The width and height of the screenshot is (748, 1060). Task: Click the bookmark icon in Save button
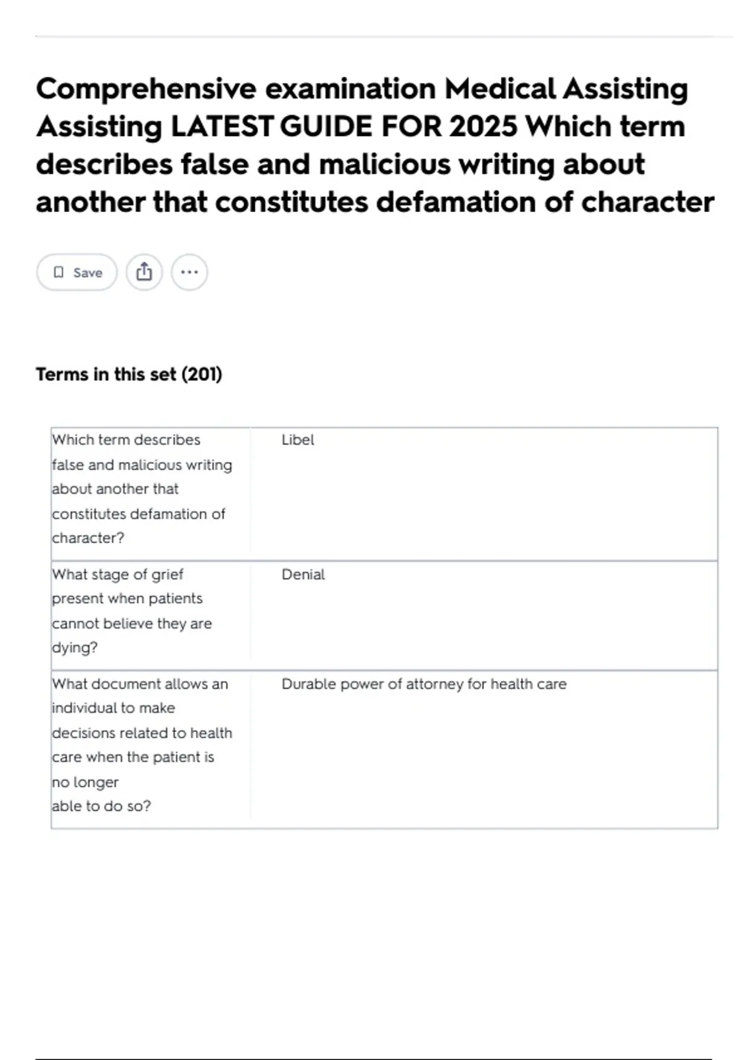pos(59,272)
